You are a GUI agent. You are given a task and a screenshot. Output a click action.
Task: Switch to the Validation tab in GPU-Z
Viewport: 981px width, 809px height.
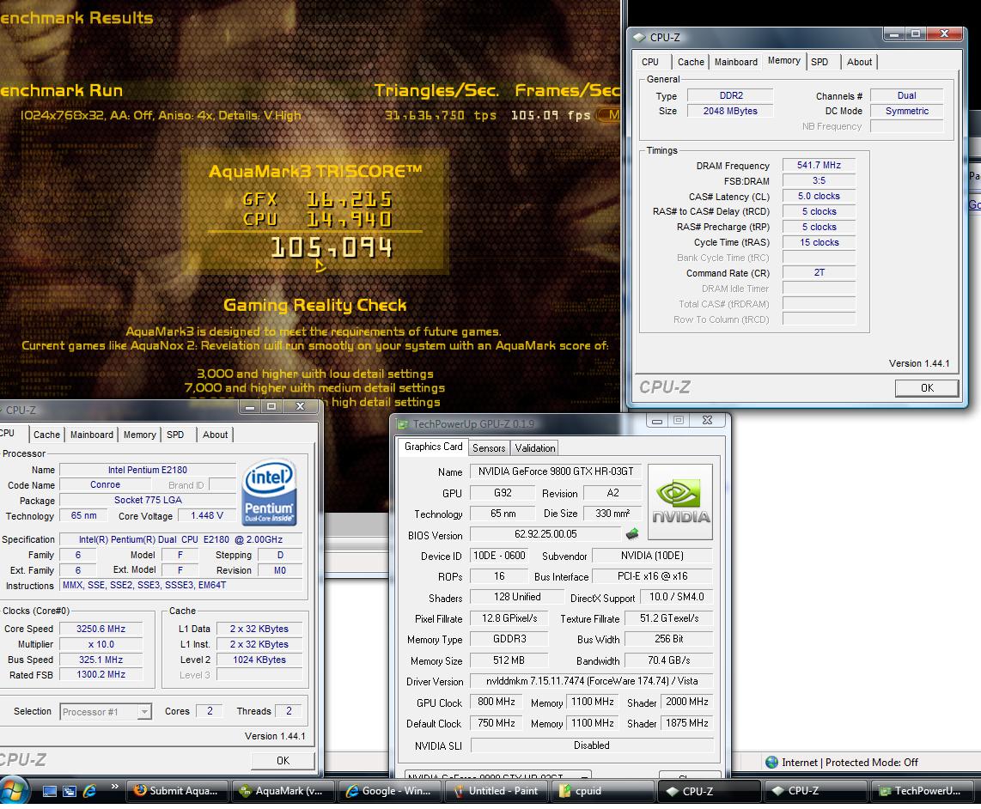pyautogui.click(x=535, y=448)
